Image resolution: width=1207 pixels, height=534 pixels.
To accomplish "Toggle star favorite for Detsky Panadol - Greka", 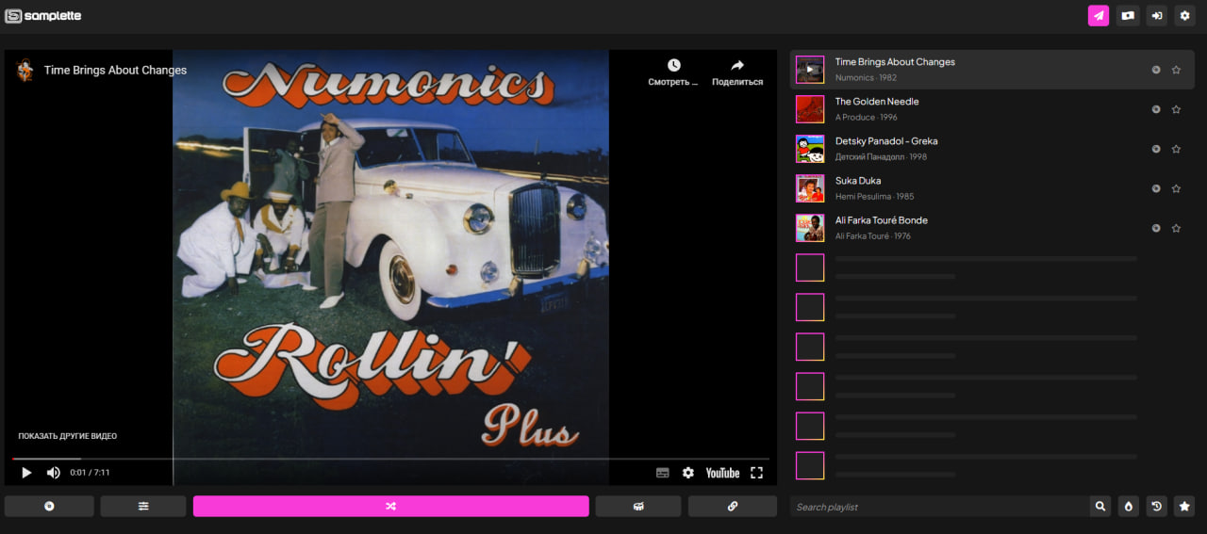I will [1176, 149].
